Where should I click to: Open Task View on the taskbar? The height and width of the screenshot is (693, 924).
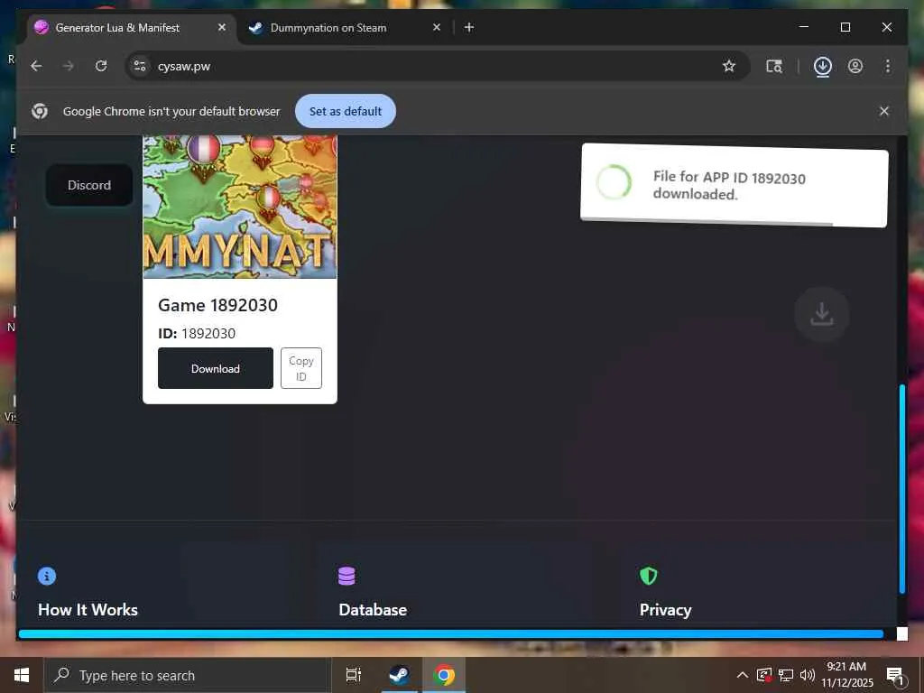[354, 675]
